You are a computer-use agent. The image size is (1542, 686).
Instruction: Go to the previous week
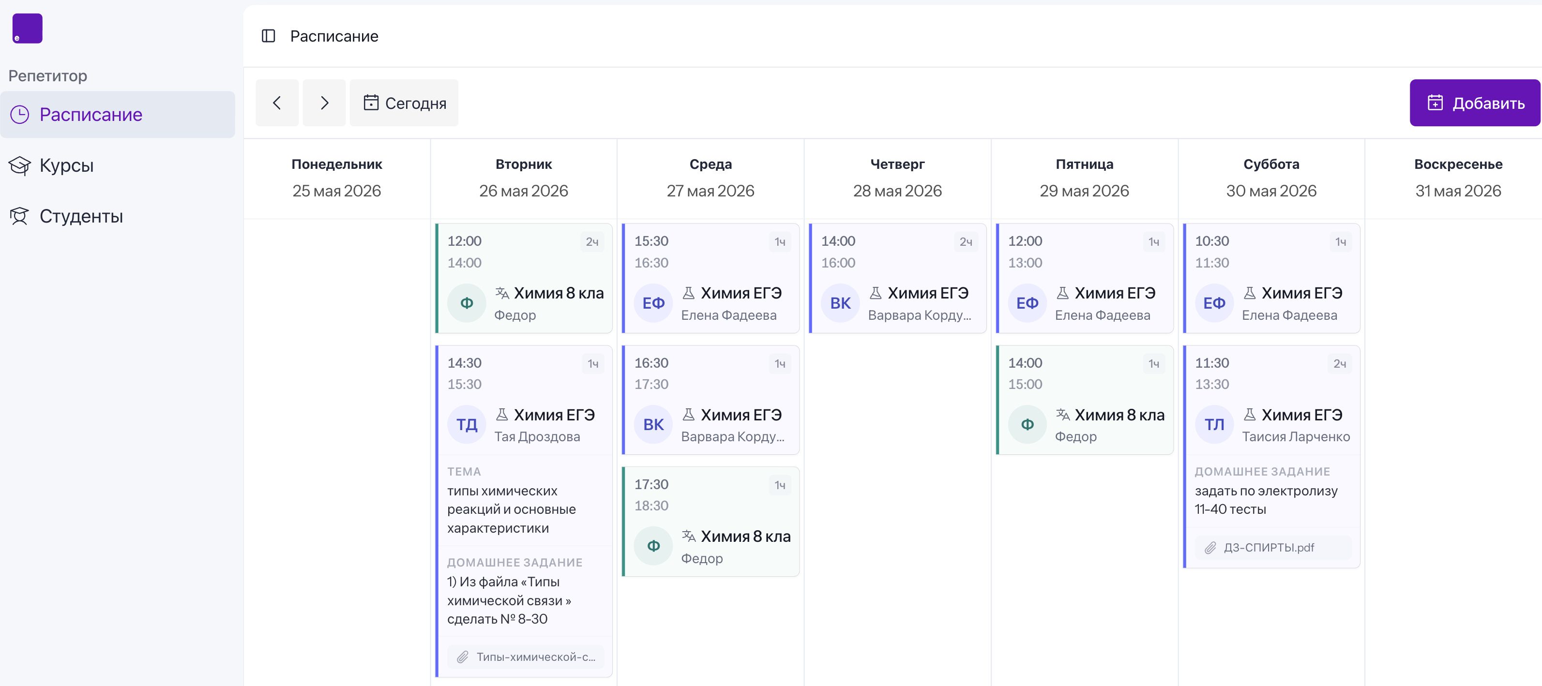pos(276,103)
